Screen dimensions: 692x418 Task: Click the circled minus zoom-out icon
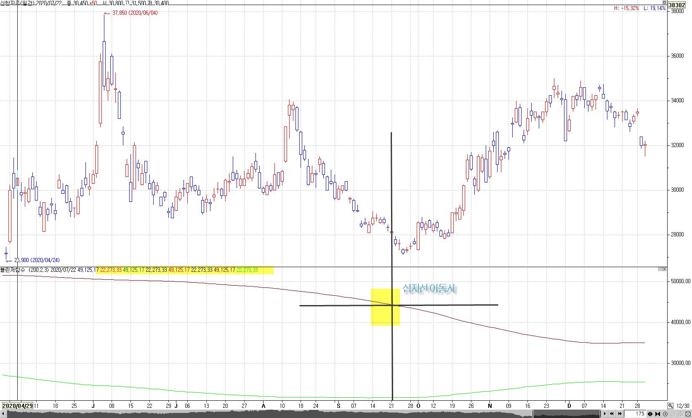click(673, 414)
